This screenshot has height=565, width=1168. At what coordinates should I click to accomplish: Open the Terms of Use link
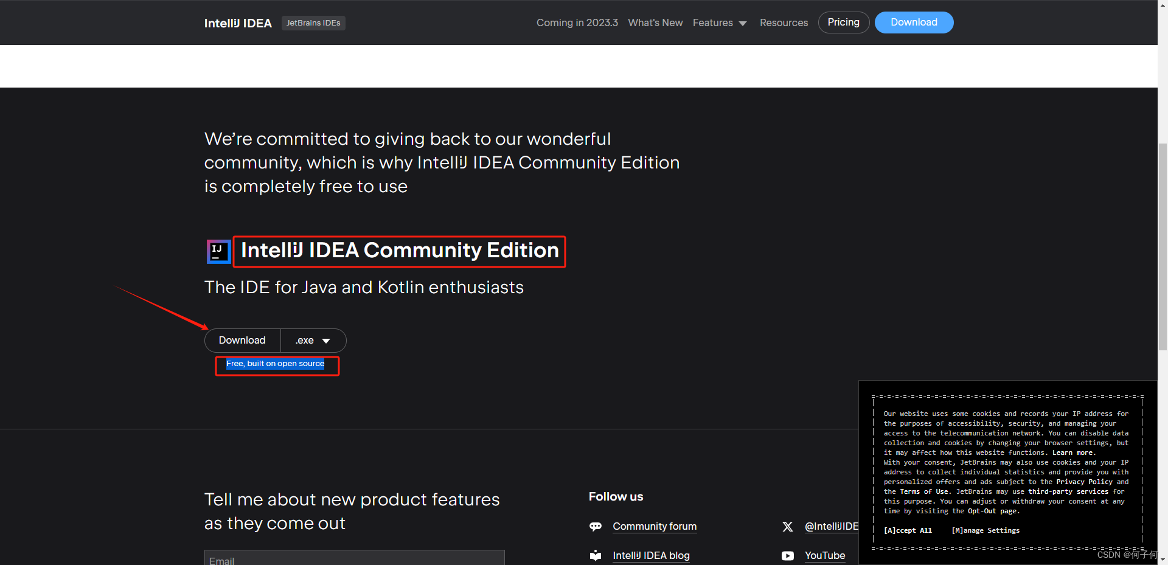point(924,491)
